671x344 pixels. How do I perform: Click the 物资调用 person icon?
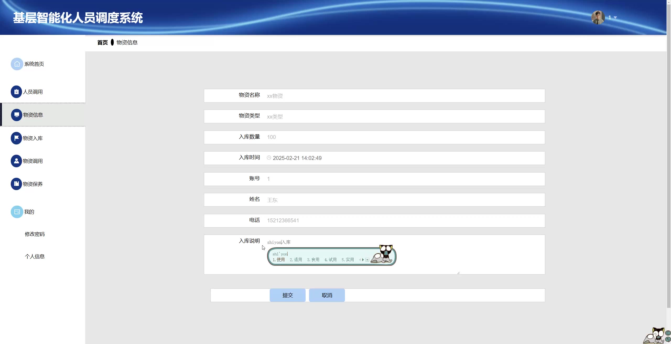[x=16, y=161]
